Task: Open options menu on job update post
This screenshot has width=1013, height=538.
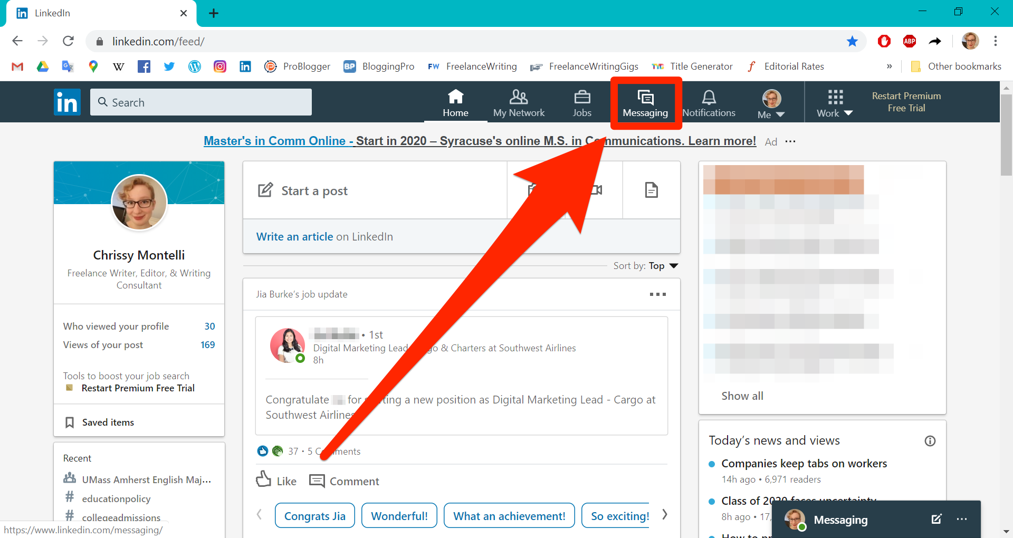Action: point(657,294)
